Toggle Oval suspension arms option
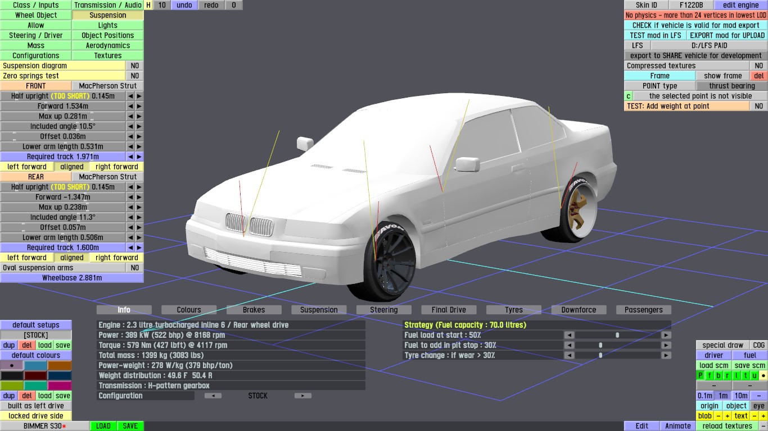 pyautogui.click(x=135, y=268)
